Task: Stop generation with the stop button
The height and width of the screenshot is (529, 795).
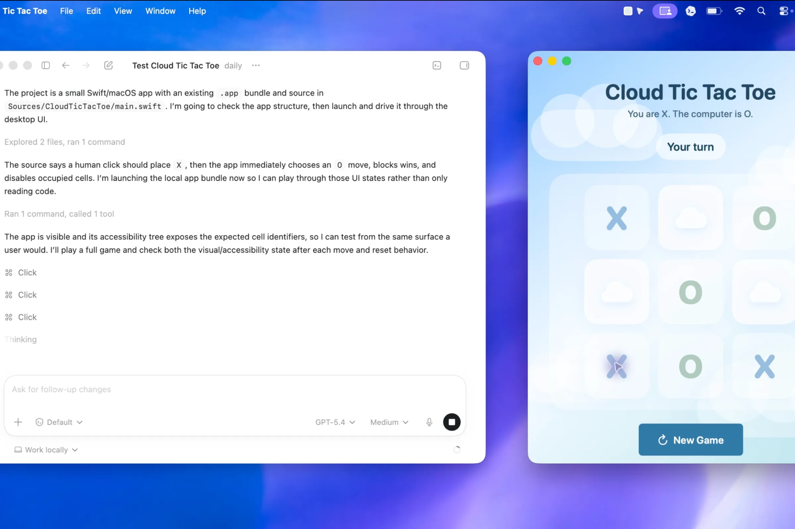Action: click(451, 422)
